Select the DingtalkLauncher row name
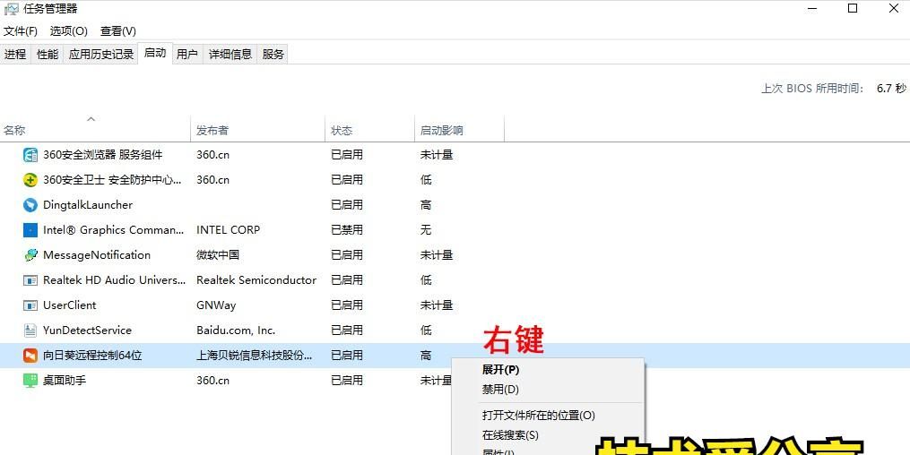 point(88,204)
